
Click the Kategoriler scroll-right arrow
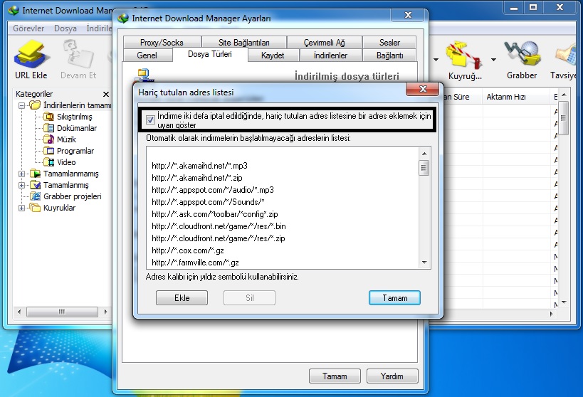coord(105,312)
